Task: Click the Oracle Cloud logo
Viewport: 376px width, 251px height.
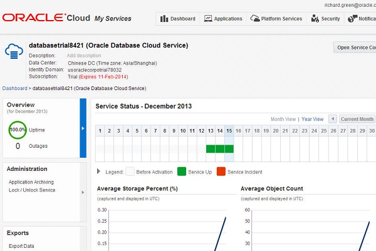Action: coord(46,18)
